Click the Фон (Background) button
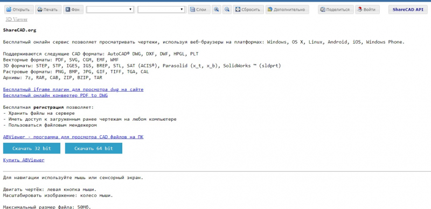Viewport: 431px width, 209px height. coord(73,10)
